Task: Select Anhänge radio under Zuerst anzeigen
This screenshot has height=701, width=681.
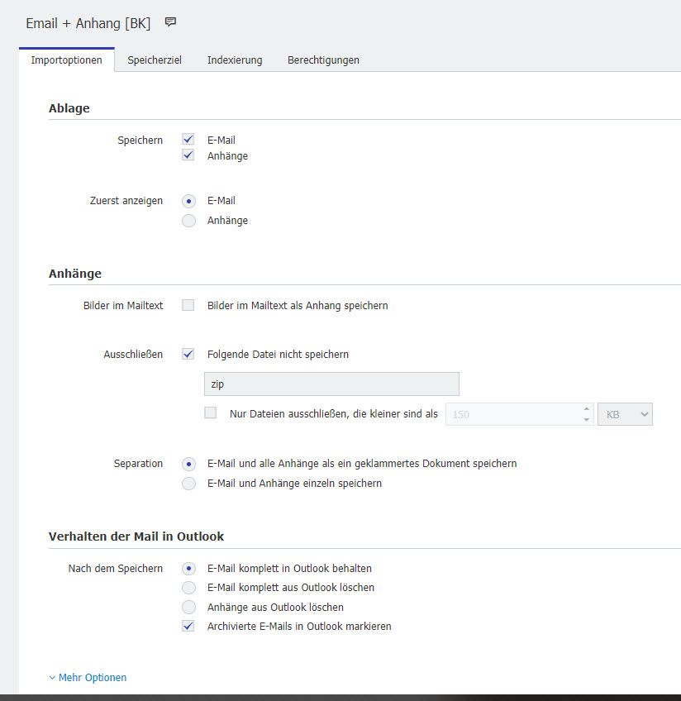Action: point(188,221)
